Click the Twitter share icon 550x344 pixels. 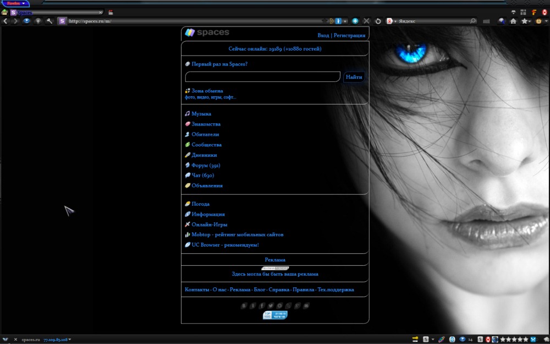[x=270, y=305]
